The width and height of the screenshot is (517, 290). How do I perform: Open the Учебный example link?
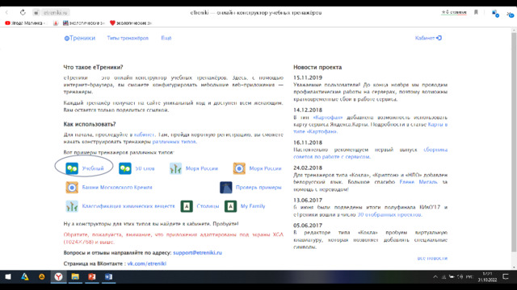tap(93, 168)
